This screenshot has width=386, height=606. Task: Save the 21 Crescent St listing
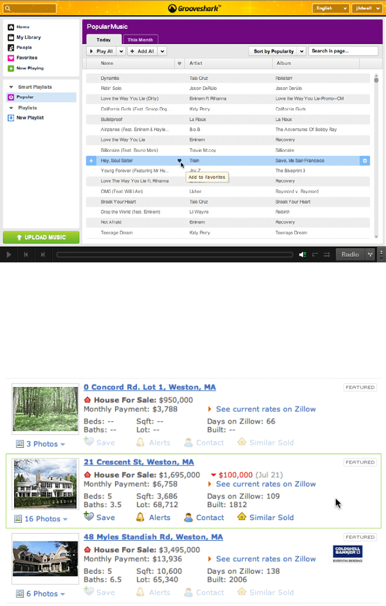[100, 517]
